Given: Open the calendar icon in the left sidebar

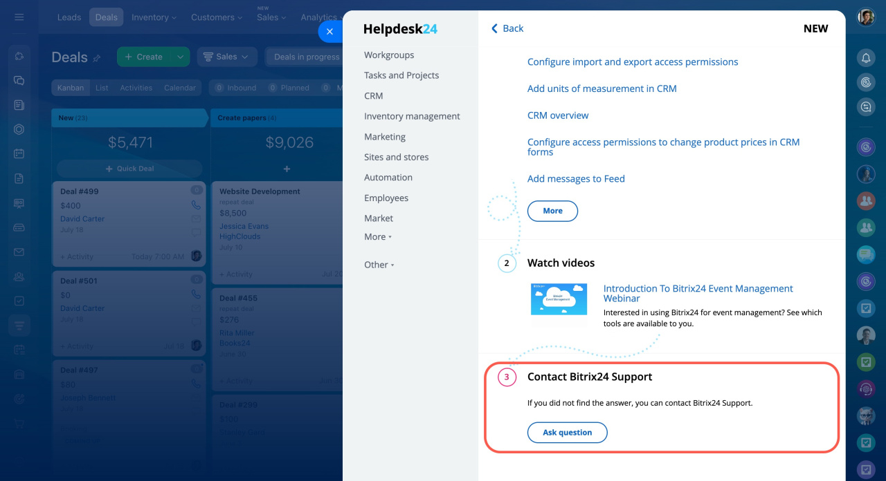Looking at the screenshot, I should pos(19,153).
